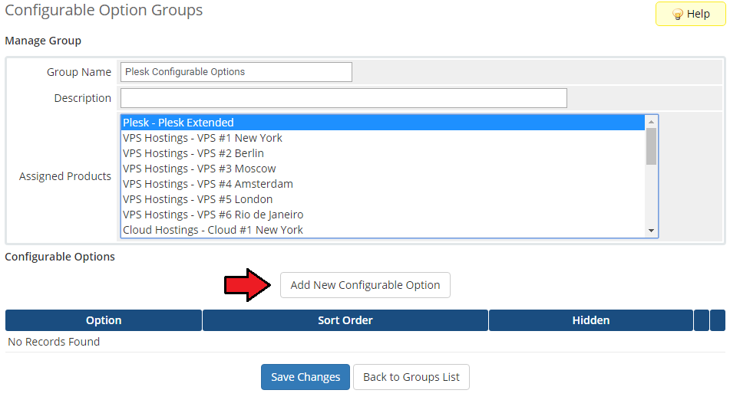
Task: Click the Assigned Products scrollbar thumb
Action: [652, 146]
